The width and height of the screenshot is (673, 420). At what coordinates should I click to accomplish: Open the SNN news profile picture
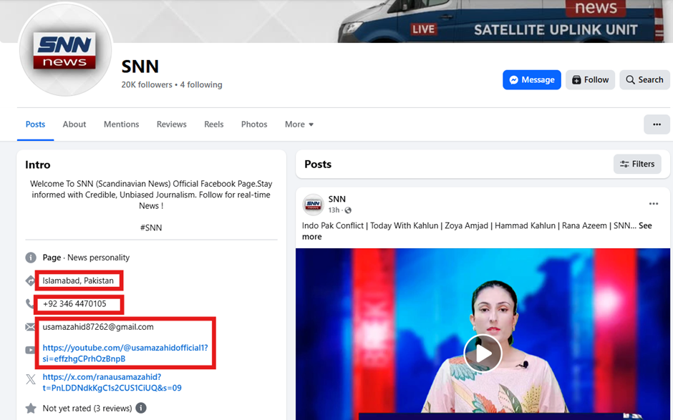pos(65,49)
